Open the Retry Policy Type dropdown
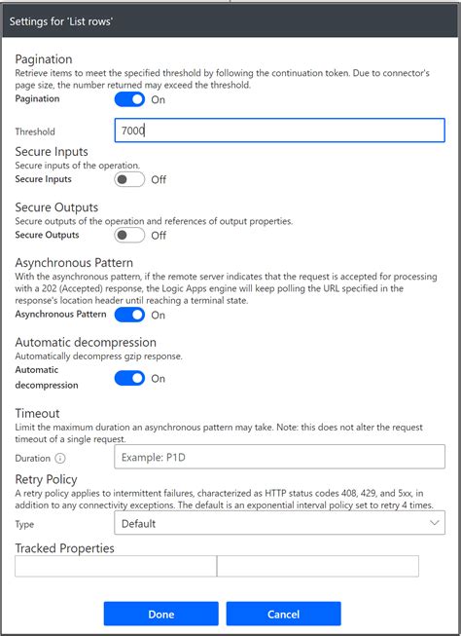Image resolution: width=461 pixels, height=636 pixels. (279, 523)
